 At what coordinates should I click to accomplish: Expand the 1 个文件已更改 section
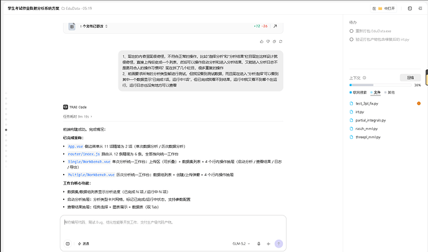pos(94,26)
